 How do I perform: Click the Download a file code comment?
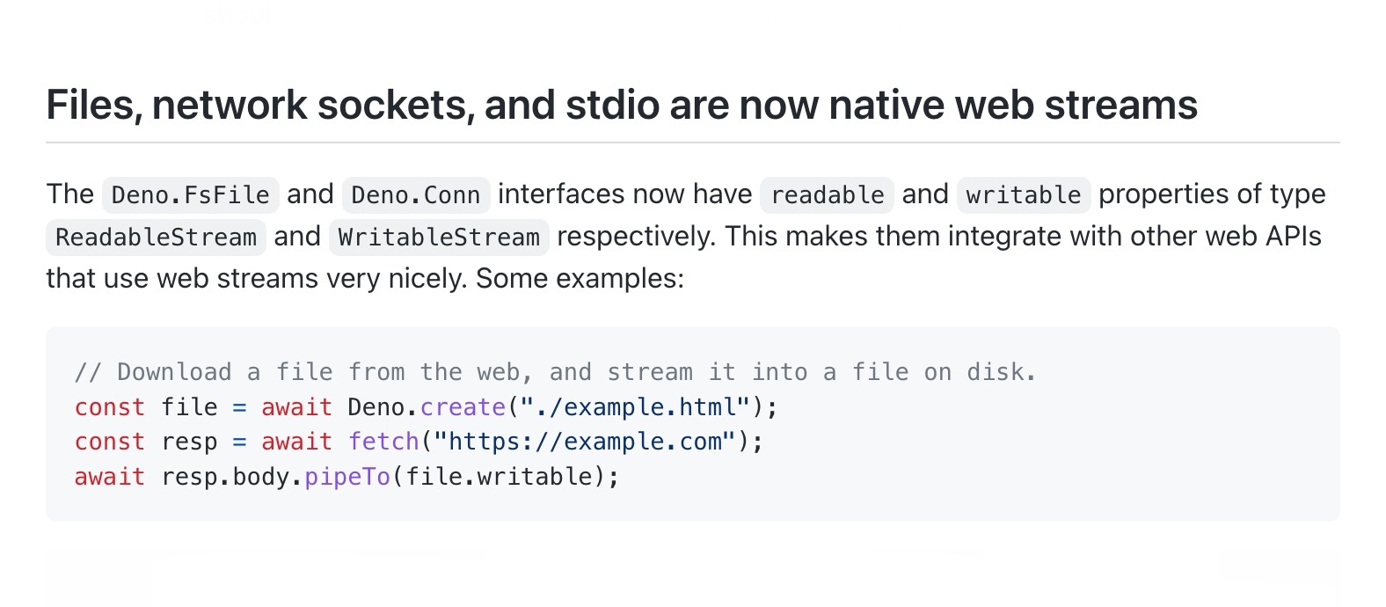[555, 372]
